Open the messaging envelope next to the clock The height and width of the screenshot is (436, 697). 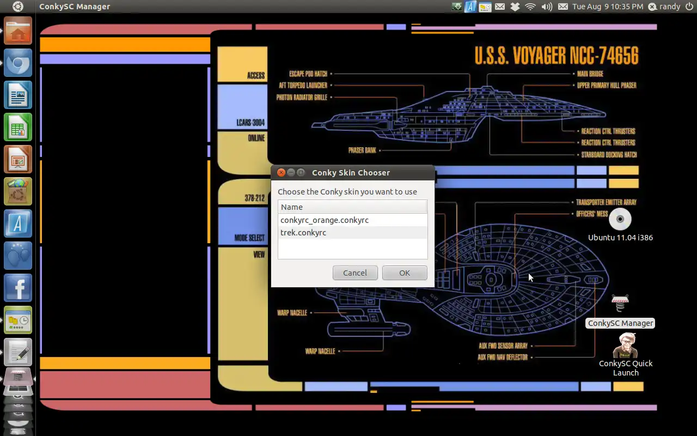pos(563,7)
